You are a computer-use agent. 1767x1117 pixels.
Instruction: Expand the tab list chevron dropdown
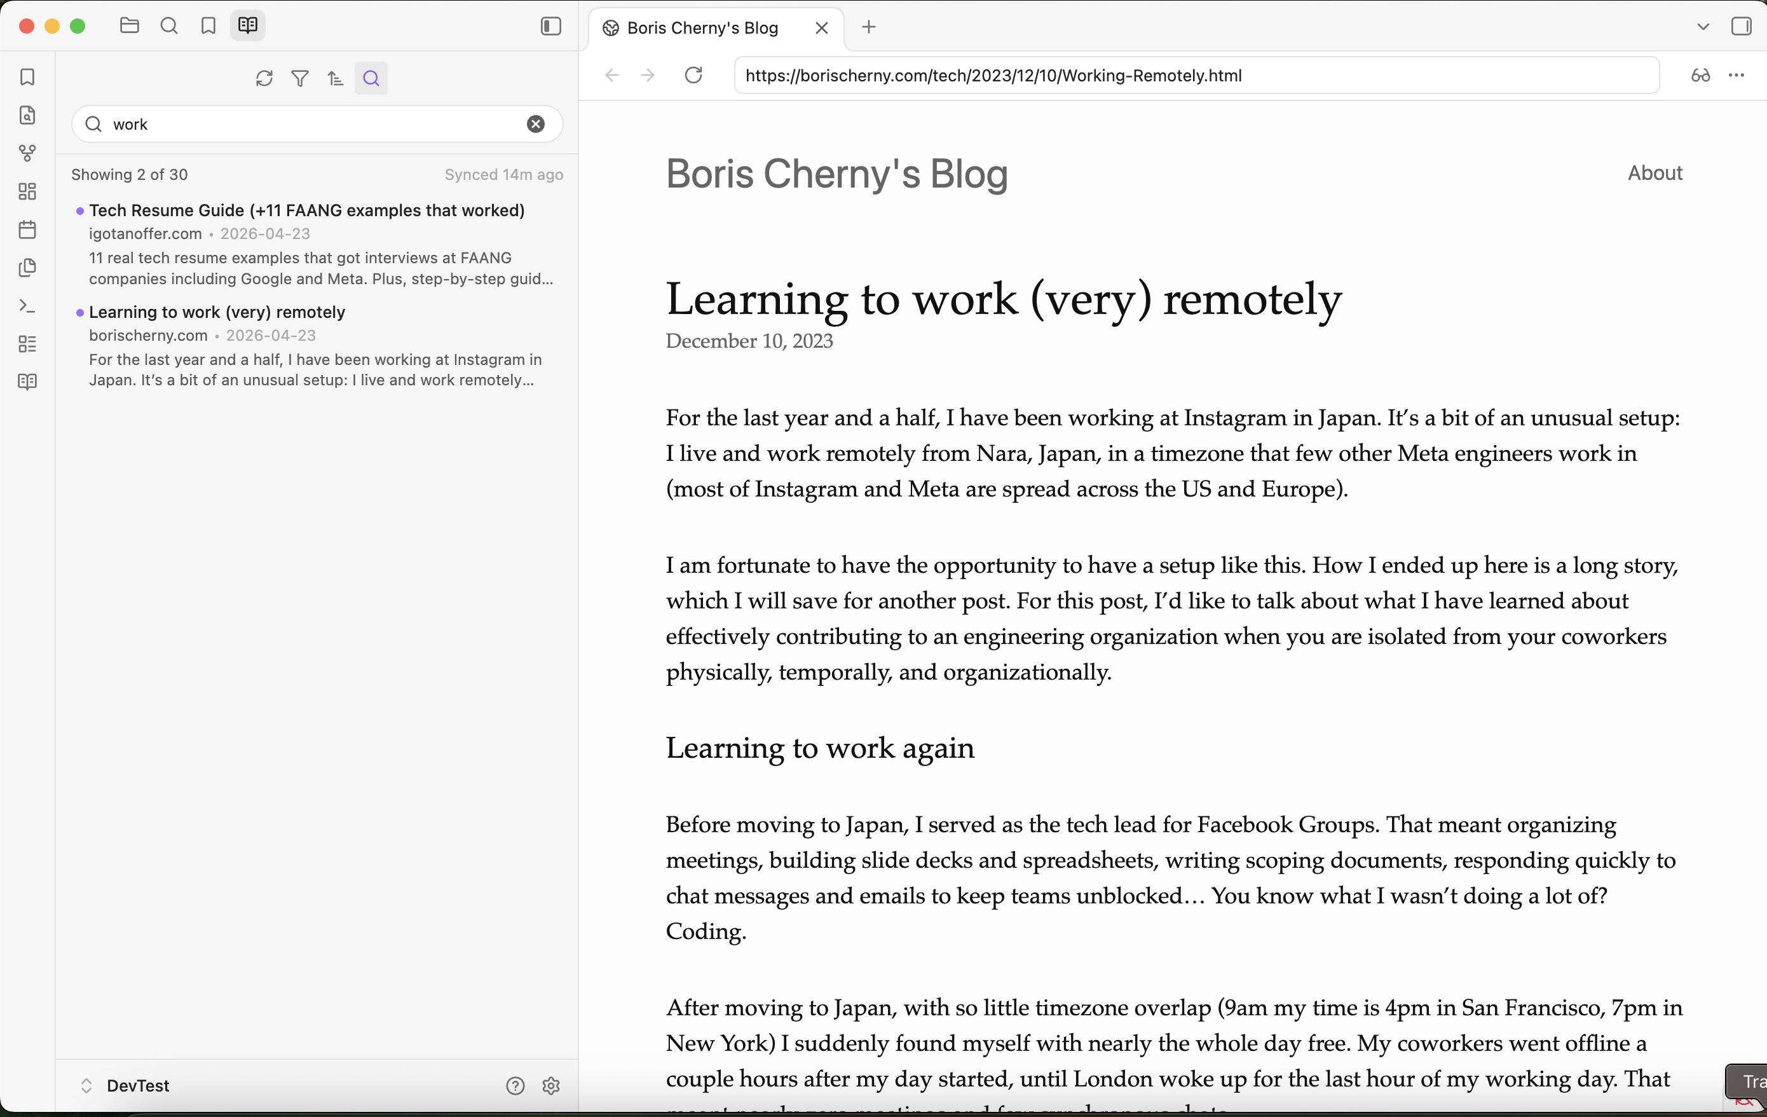coord(1702,27)
